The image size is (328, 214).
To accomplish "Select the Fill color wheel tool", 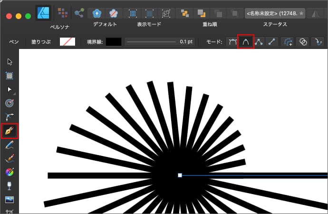I will tap(9, 172).
